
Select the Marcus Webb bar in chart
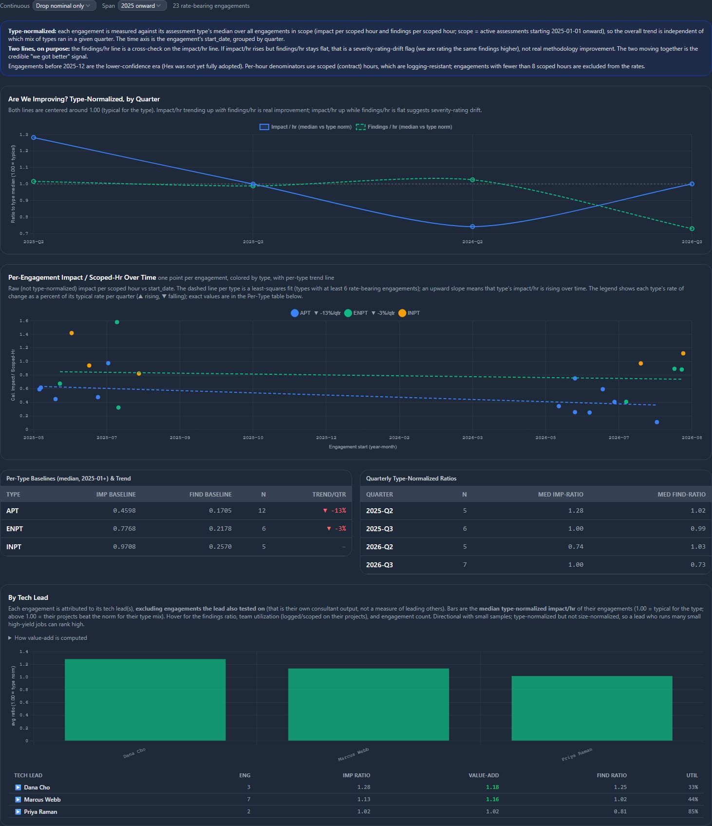coord(369,705)
